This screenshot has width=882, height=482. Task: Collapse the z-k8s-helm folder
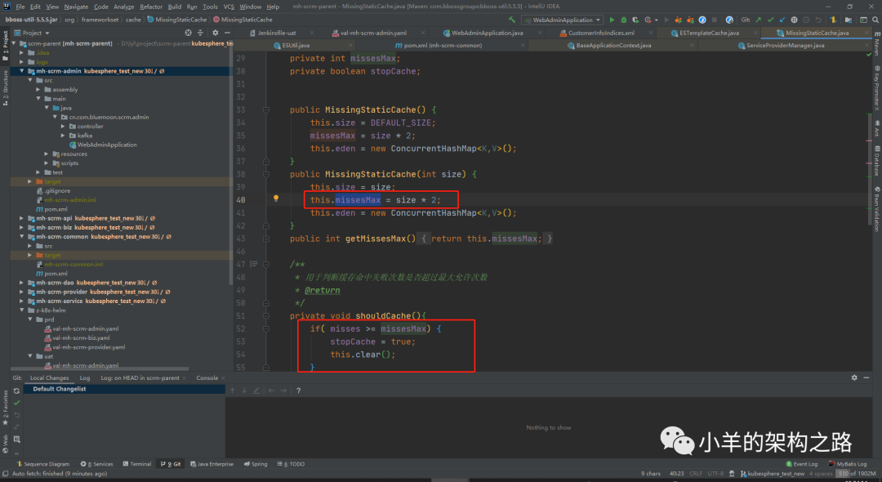[x=22, y=310]
